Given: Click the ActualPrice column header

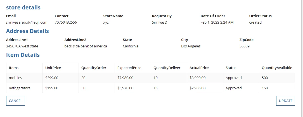Looking at the screenshot, I should 199,68.
